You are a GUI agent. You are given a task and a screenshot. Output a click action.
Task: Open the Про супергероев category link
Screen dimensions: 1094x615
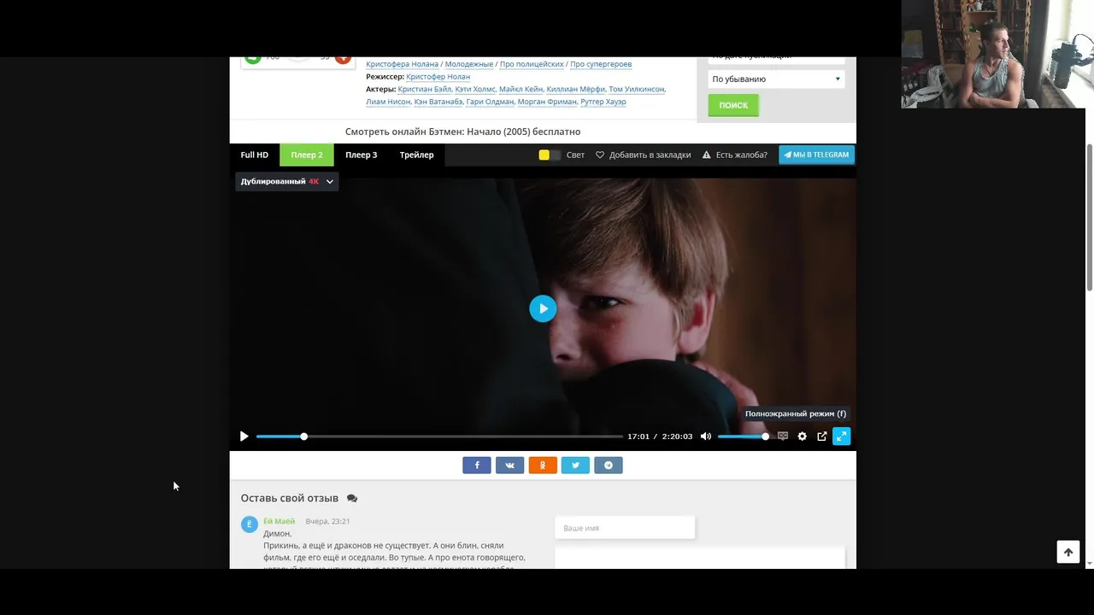(601, 64)
